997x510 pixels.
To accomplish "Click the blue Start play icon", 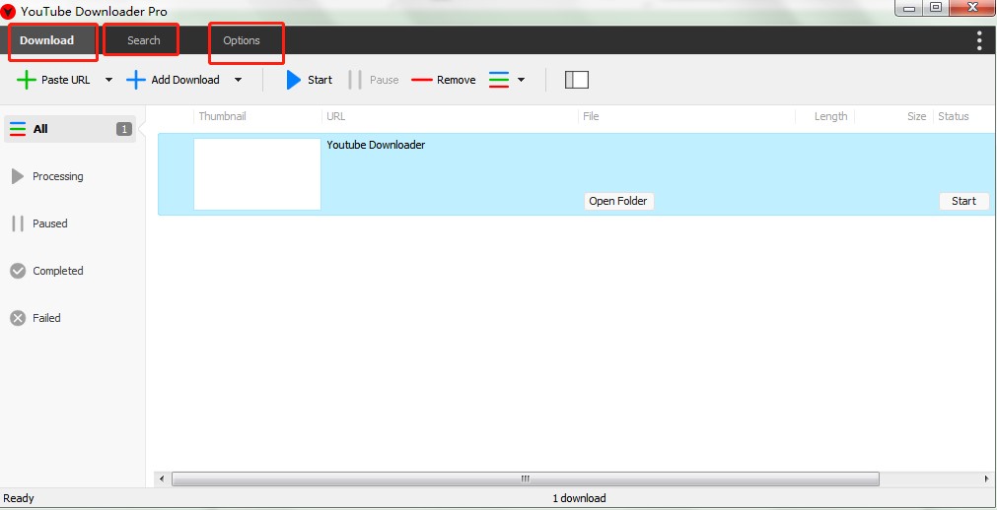I will (293, 80).
